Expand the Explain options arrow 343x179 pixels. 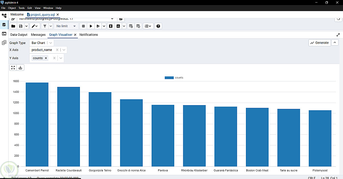tap(124, 26)
